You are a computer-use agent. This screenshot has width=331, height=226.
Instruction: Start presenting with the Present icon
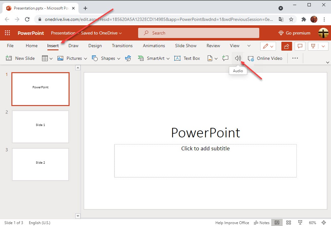[x=313, y=46]
